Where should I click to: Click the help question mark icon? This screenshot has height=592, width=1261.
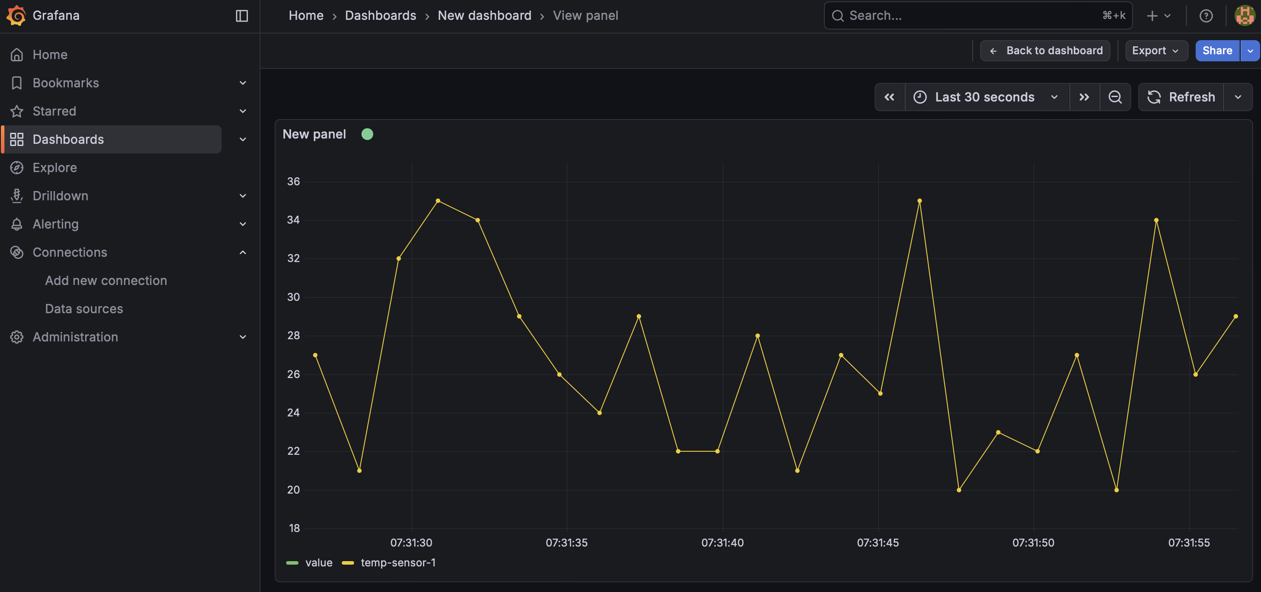coord(1206,15)
